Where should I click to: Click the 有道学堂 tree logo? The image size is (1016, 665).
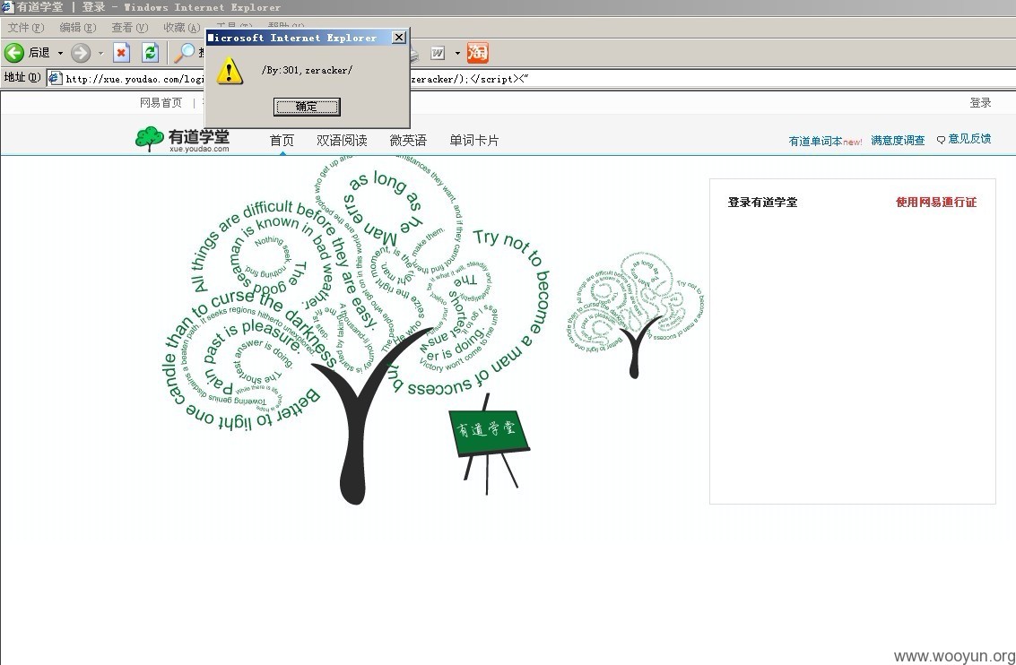[x=182, y=139]
